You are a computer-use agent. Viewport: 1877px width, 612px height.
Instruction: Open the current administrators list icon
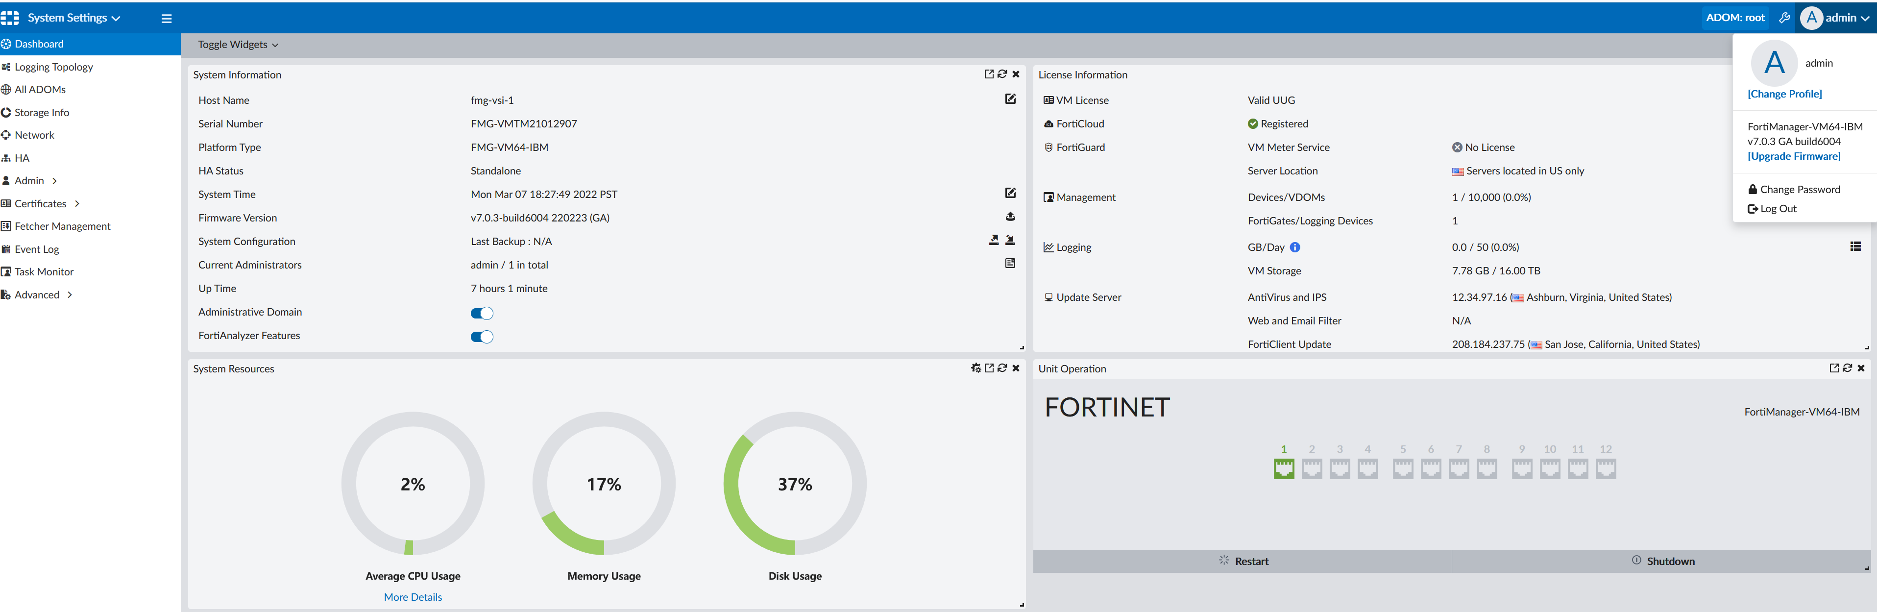(1010, 263)
